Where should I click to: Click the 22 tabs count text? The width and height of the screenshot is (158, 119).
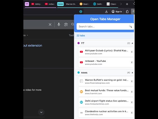81,35
